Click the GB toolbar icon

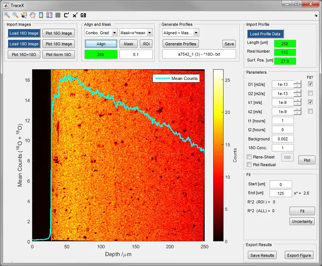click(83, 15)
